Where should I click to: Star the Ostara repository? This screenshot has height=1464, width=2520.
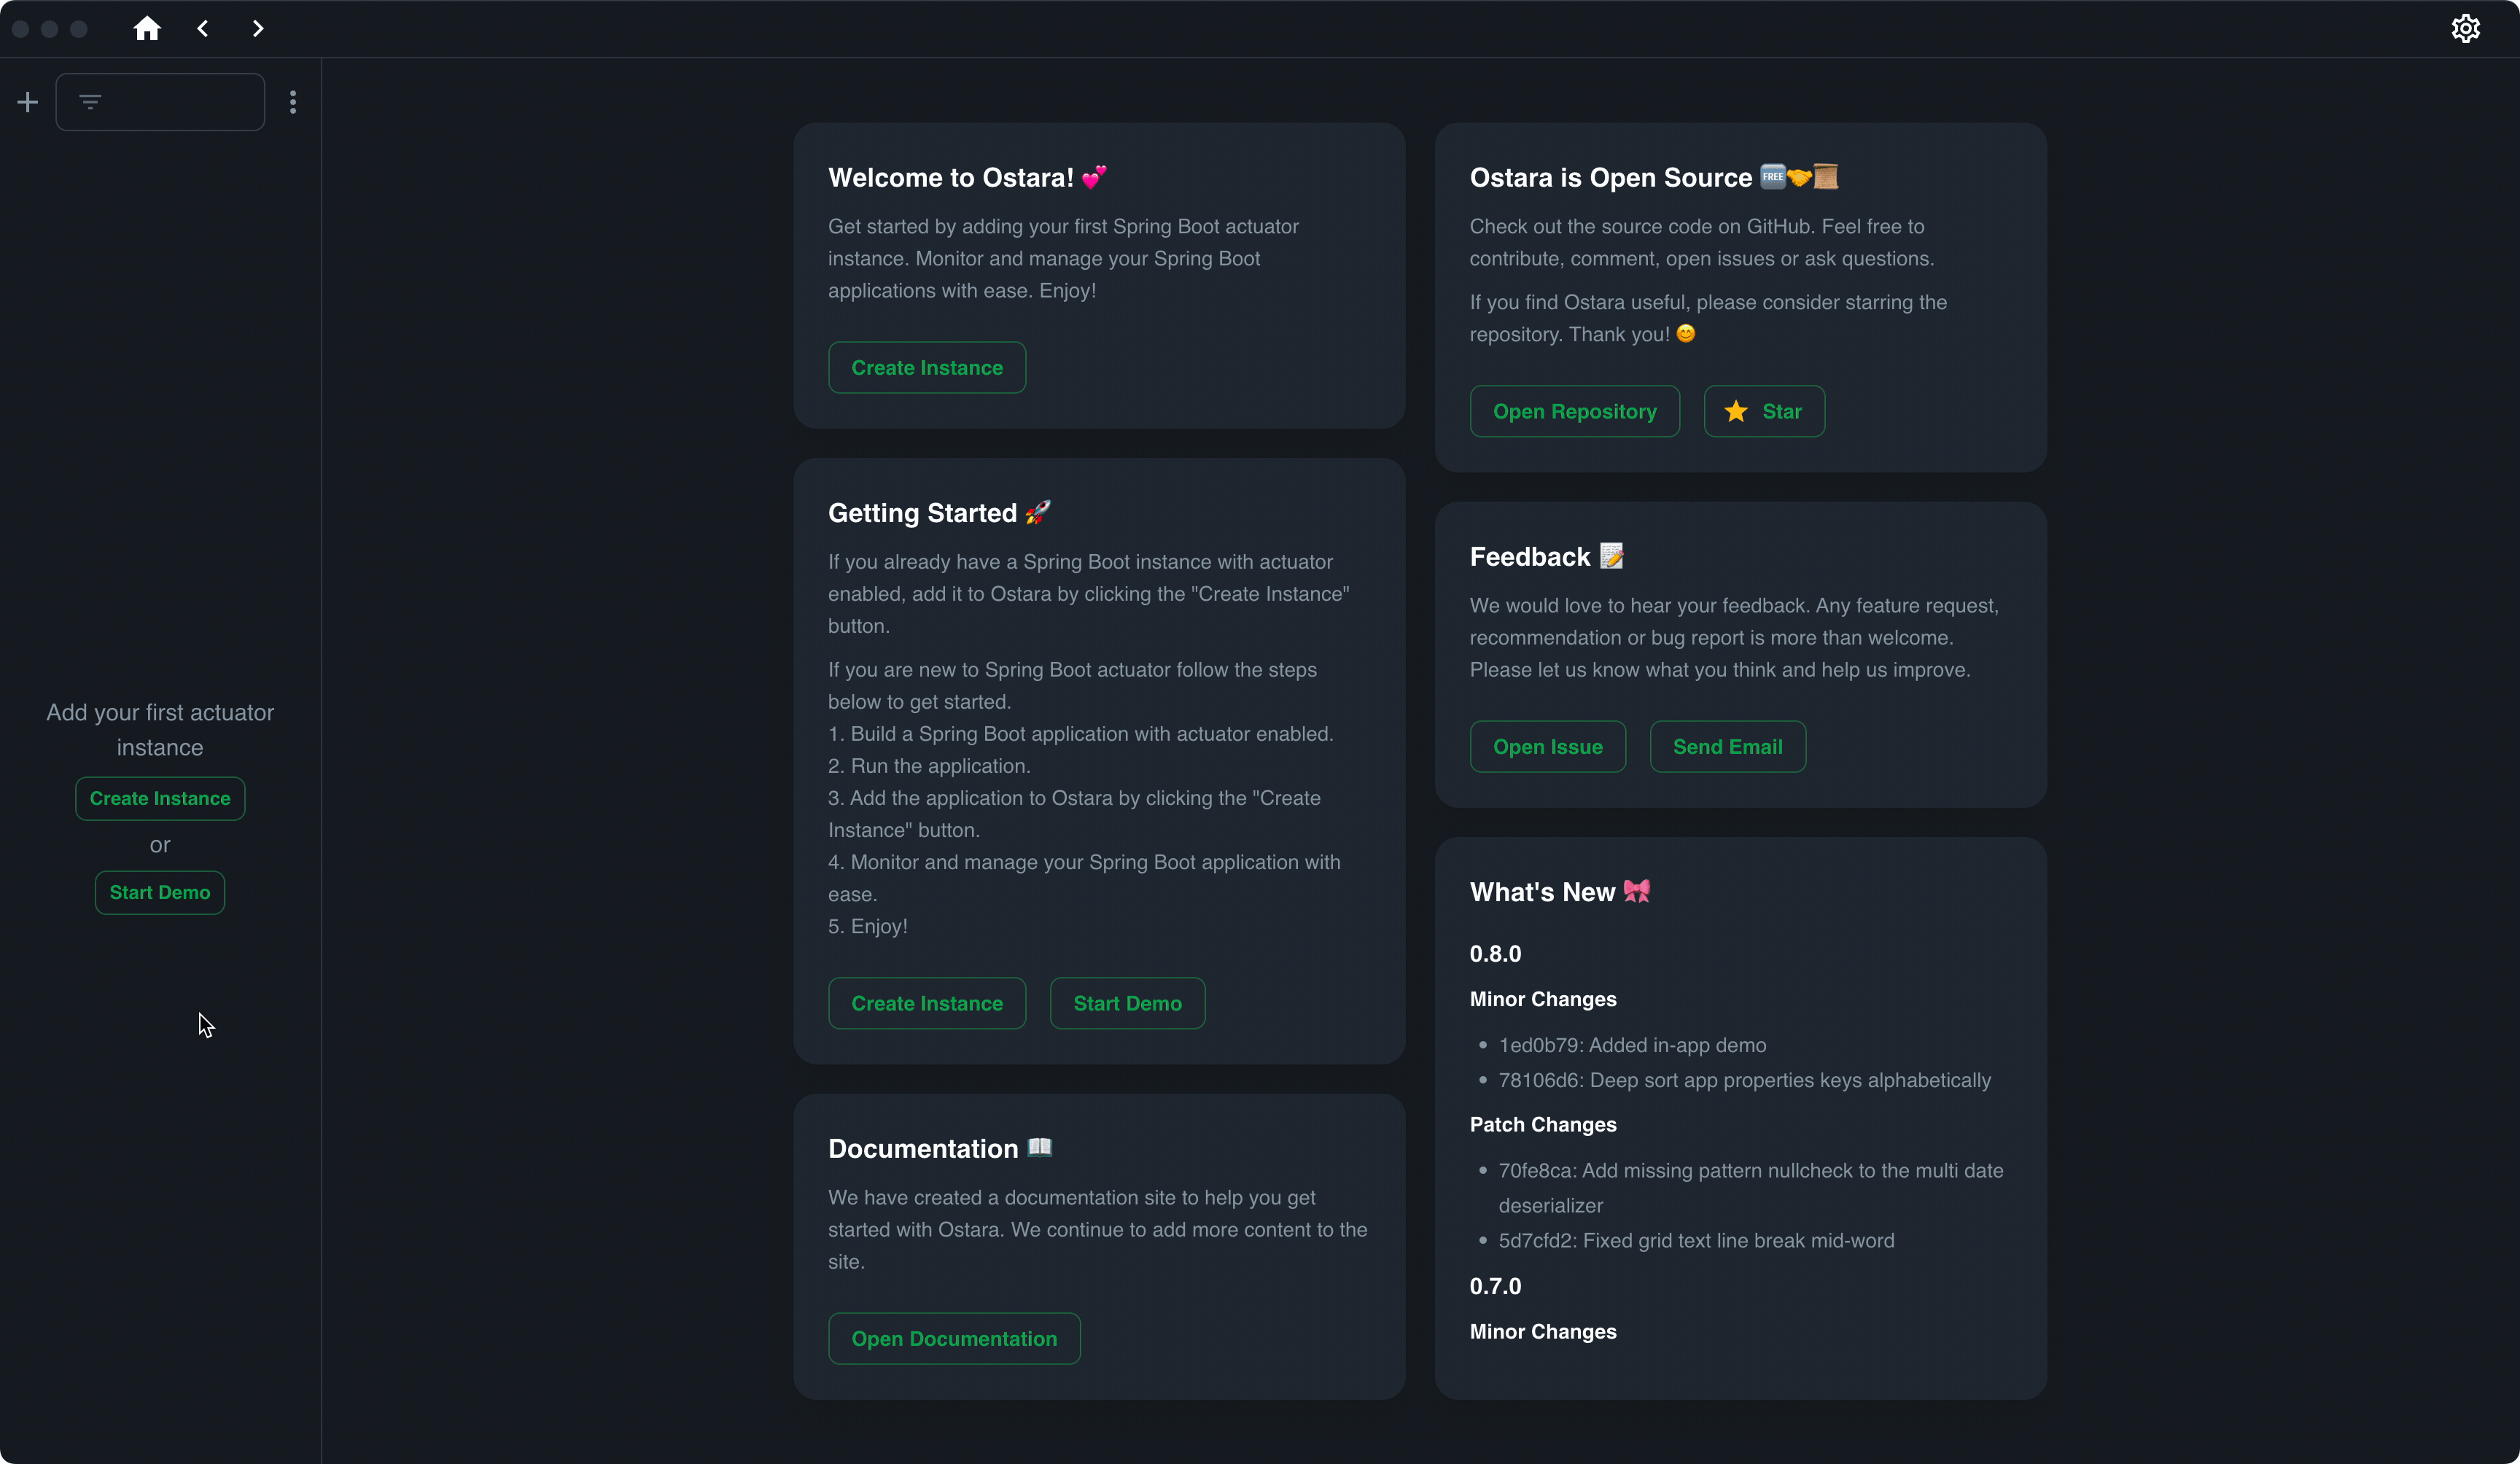(1764, 411)
